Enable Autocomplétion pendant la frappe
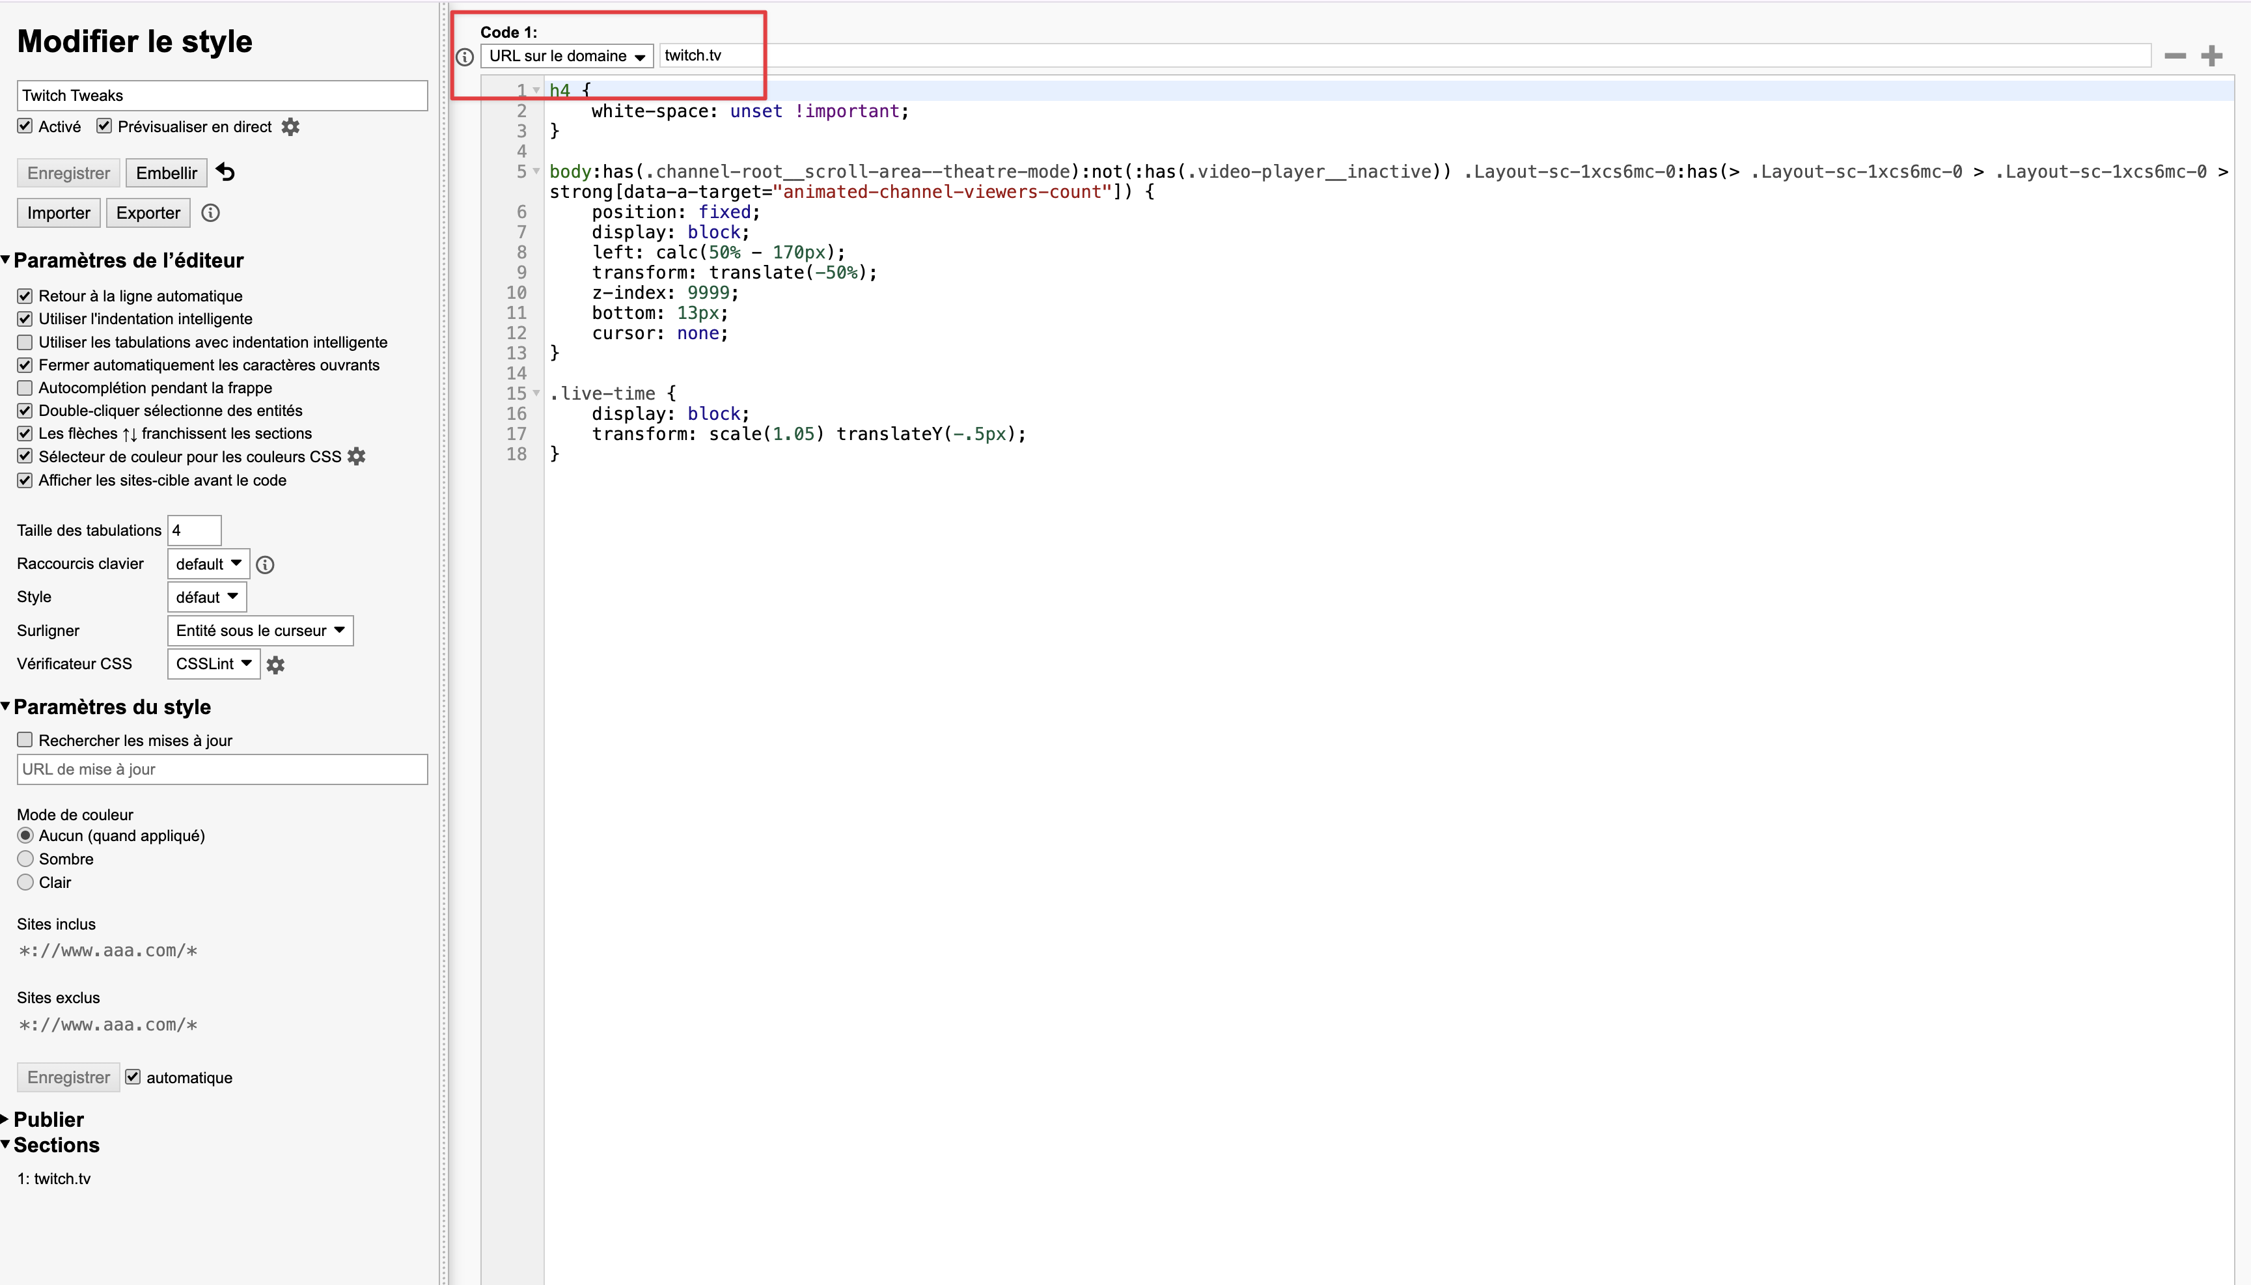2251x1285 pixels. pyautogui.click(x=25, y=387)
